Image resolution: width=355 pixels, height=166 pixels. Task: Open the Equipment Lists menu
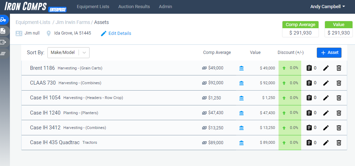pos(93,7)
